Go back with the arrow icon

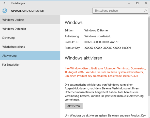(5, 3)
